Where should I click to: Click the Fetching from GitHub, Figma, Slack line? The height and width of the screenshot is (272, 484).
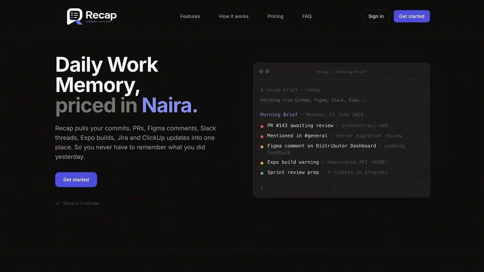(x=313, y=100)
